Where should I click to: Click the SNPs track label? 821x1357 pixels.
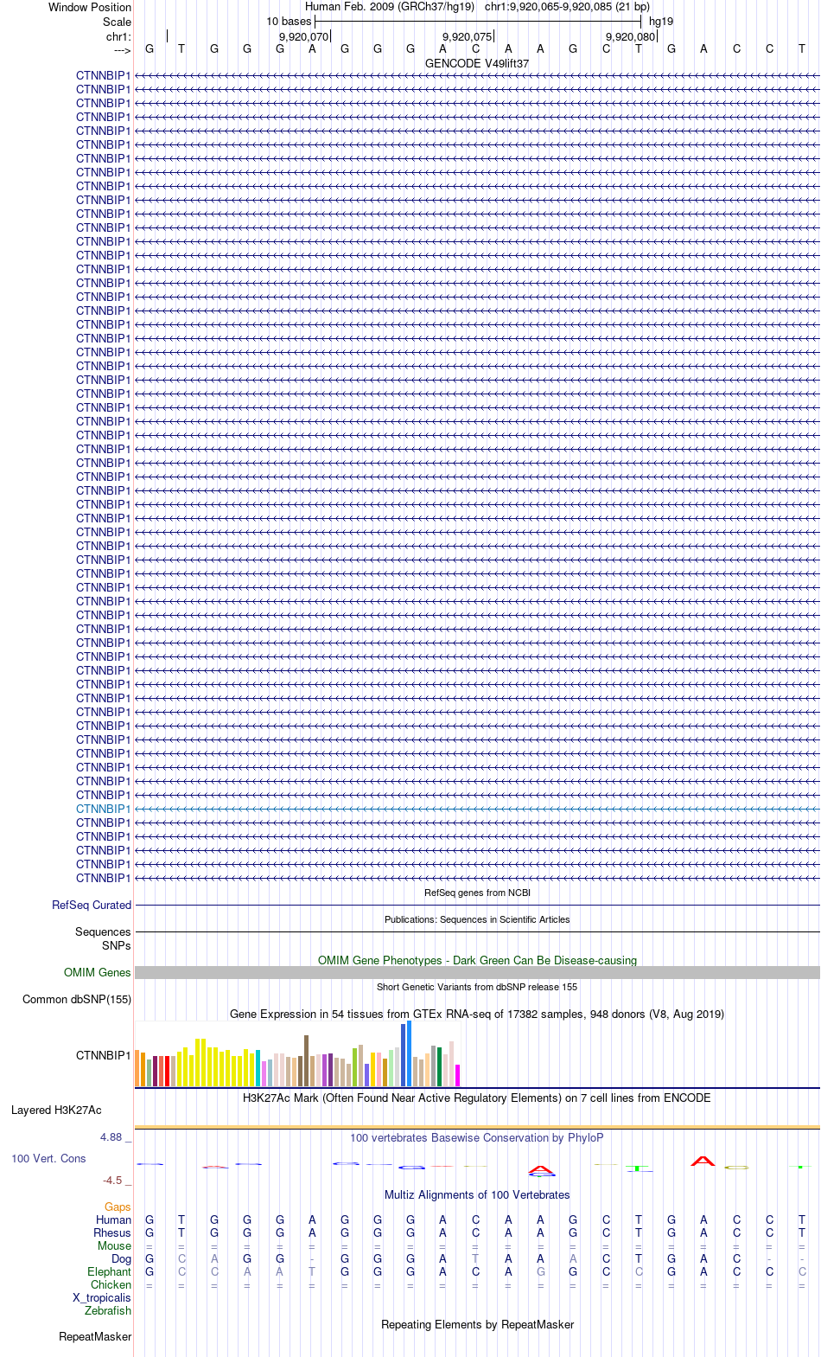[117, 945]
